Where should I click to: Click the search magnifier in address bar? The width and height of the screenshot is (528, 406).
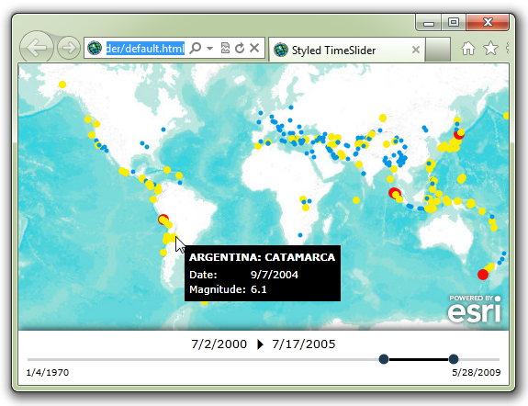point(196,48)
